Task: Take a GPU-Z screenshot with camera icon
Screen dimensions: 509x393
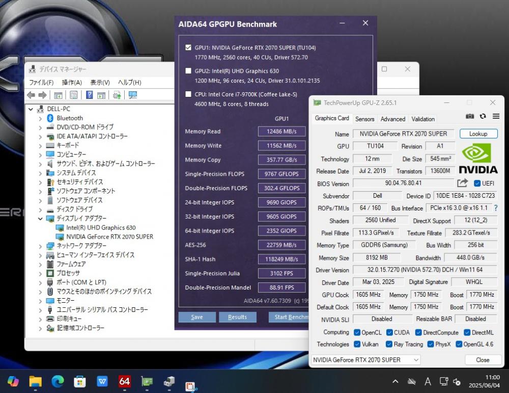Action: [x=470, y=116]
